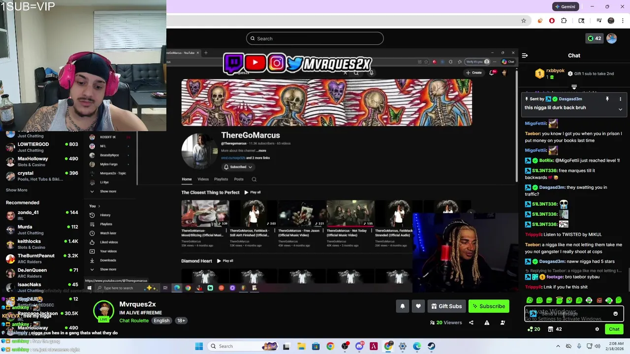
Task: Open the Kick points balance showing 42
Action: (x=595, y=38)
